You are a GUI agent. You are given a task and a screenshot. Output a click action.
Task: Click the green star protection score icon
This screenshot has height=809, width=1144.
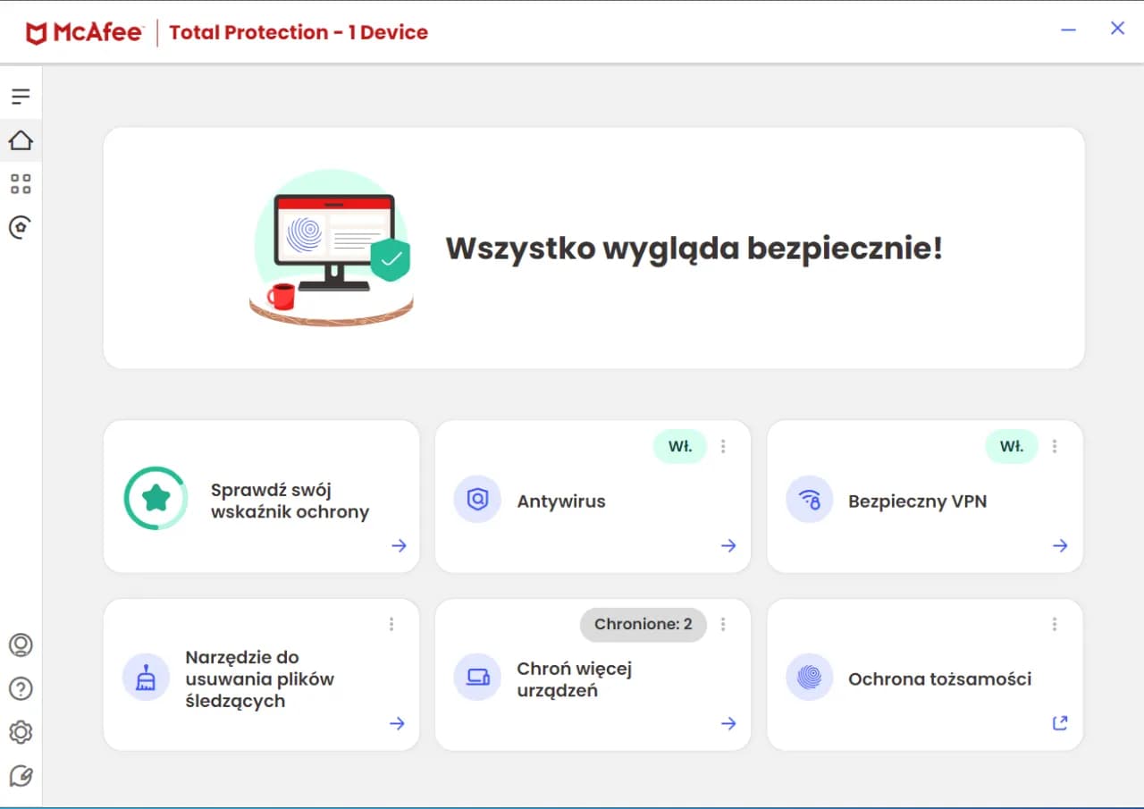[156, 498]
